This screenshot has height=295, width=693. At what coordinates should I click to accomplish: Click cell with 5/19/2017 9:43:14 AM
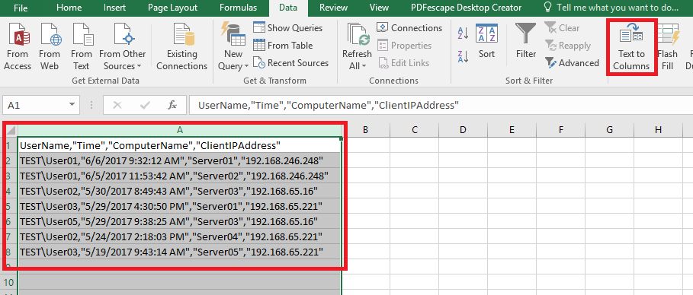(x=180, y=252)
